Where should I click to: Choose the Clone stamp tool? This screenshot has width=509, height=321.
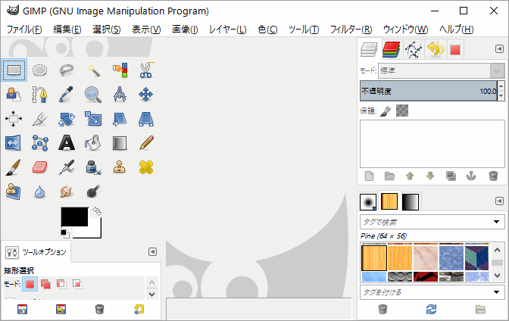click(120, 167)
